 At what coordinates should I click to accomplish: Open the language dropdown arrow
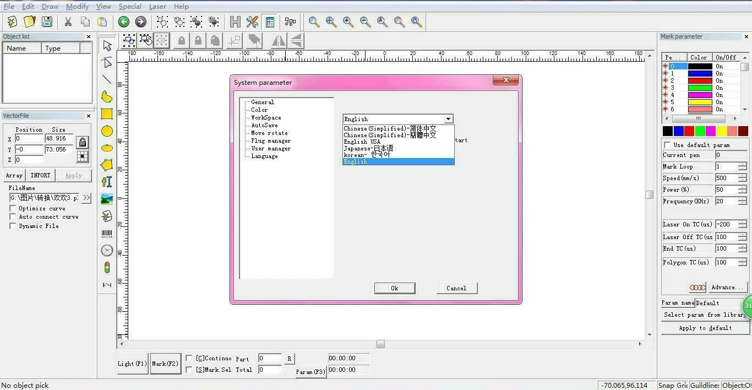(449, 119)
